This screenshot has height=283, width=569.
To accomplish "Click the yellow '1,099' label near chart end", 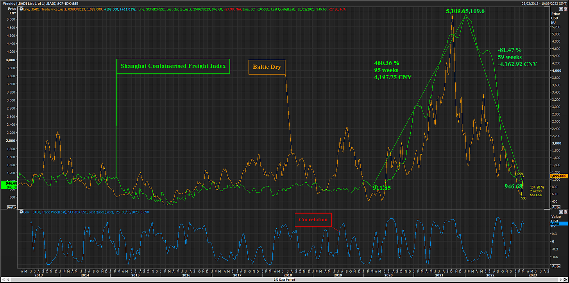I will click(x=519, y=174).
